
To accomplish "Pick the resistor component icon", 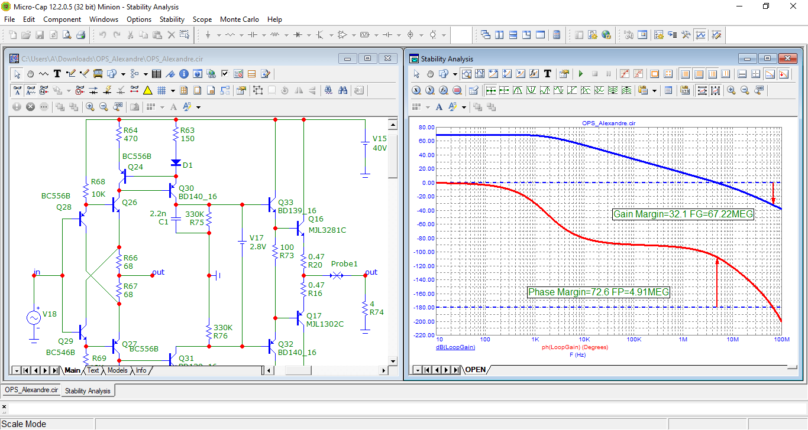I will click(x=230, y=35).
